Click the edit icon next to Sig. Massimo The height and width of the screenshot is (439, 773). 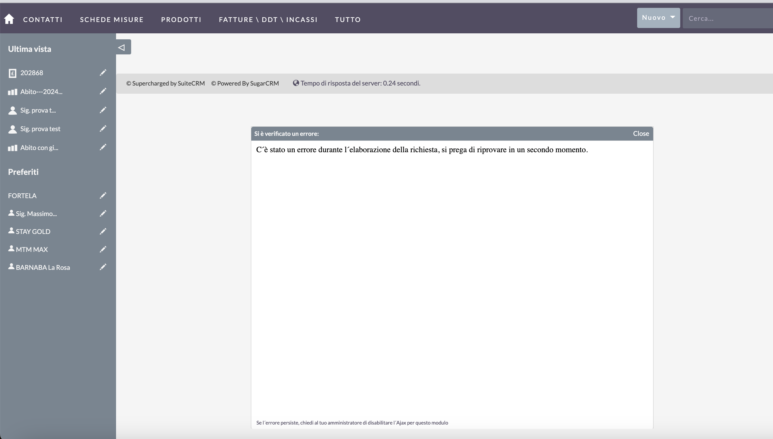[x=103, y=213]
